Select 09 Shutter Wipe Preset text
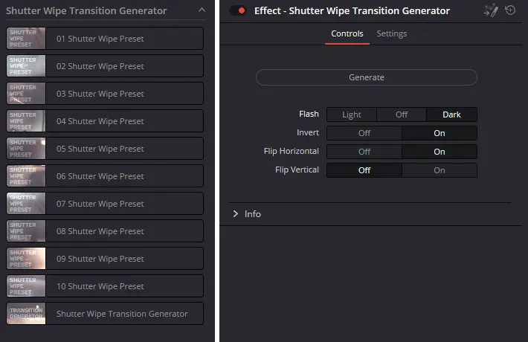 click(x=100, y=259)
